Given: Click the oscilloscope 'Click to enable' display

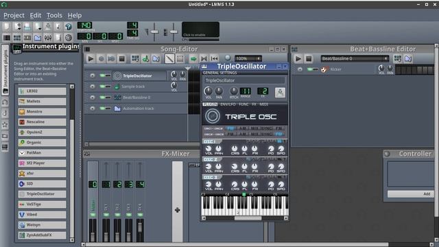Looking at the screenshot, I should pyautogui.click(x=200, y=30).
